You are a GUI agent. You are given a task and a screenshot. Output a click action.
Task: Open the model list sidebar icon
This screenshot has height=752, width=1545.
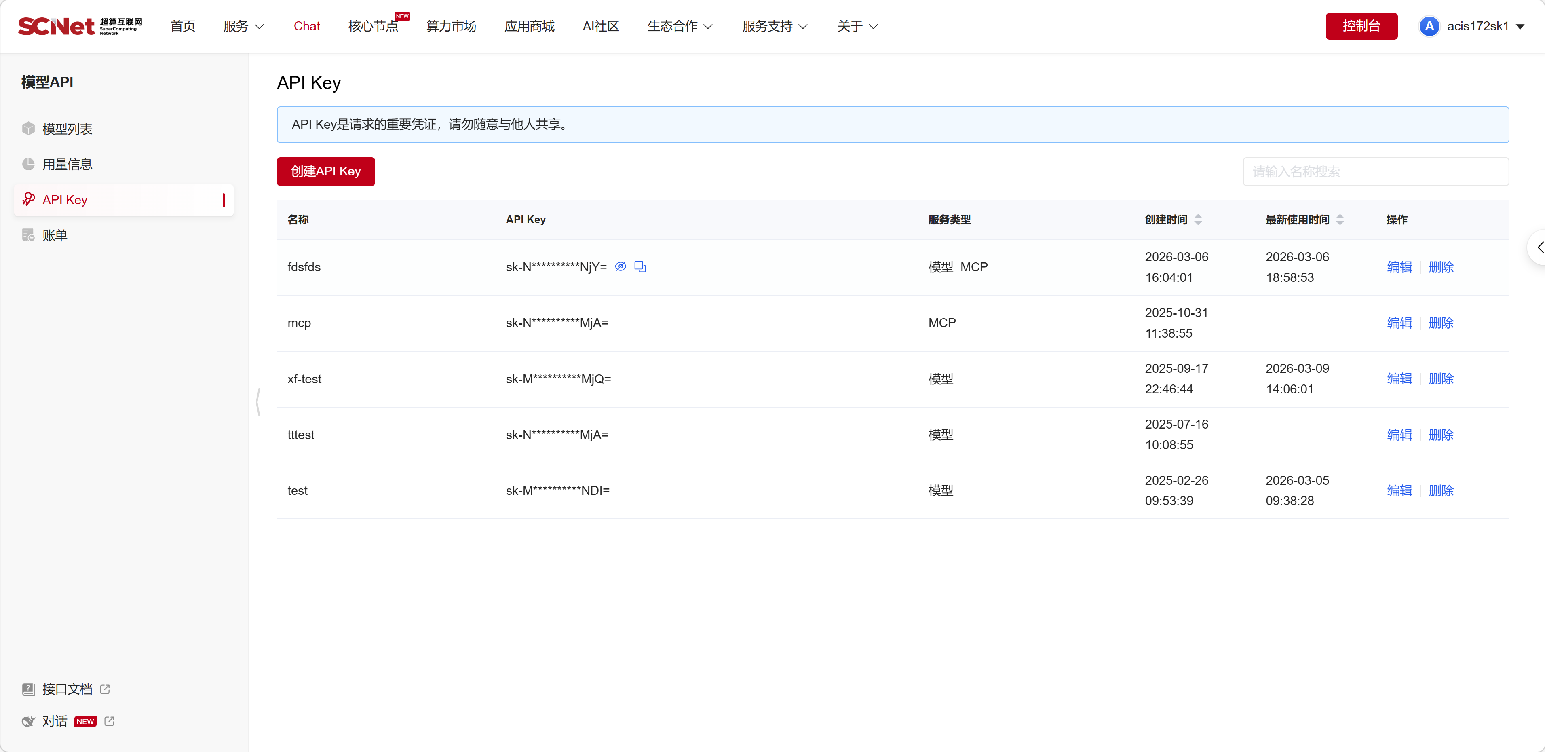[x=28, y=128]
